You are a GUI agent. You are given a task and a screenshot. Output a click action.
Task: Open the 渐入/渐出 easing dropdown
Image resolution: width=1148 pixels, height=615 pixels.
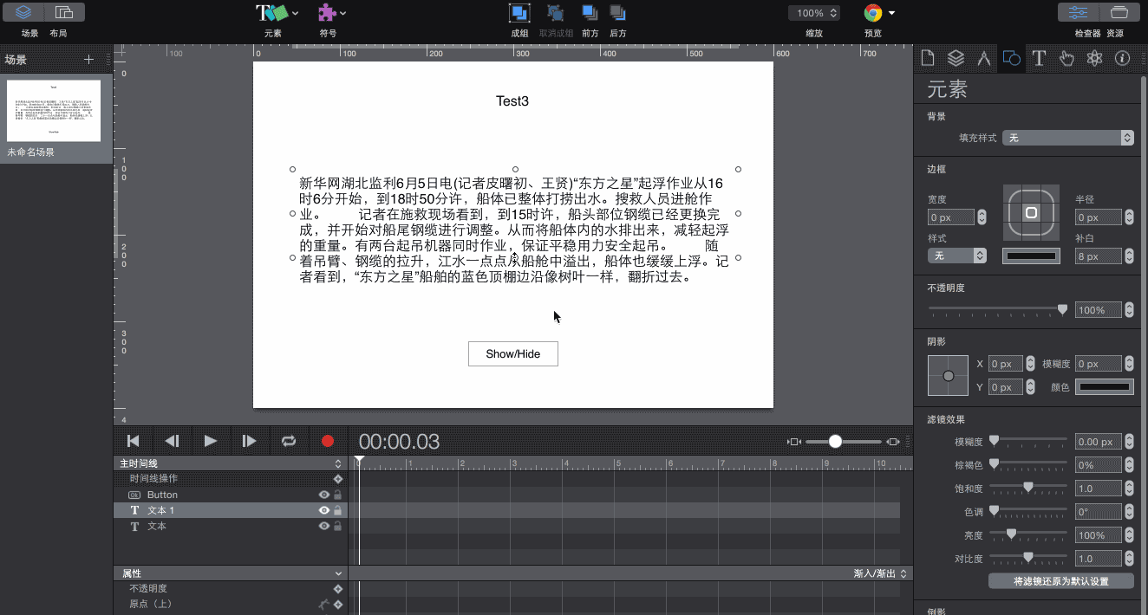pos(880,573)
